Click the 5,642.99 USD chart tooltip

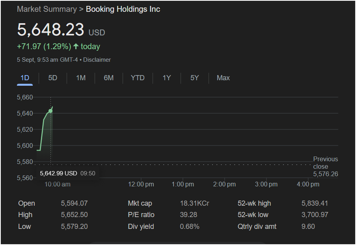67,173
